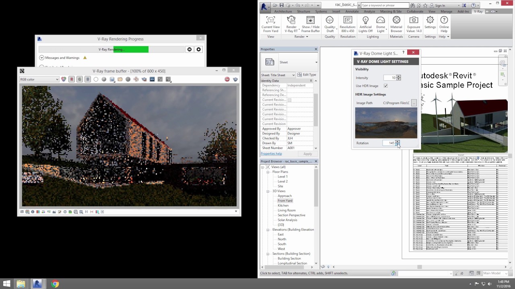This screenshot has height=289, width=515.
Task: Load image in frame buffer
Action: 120,79
